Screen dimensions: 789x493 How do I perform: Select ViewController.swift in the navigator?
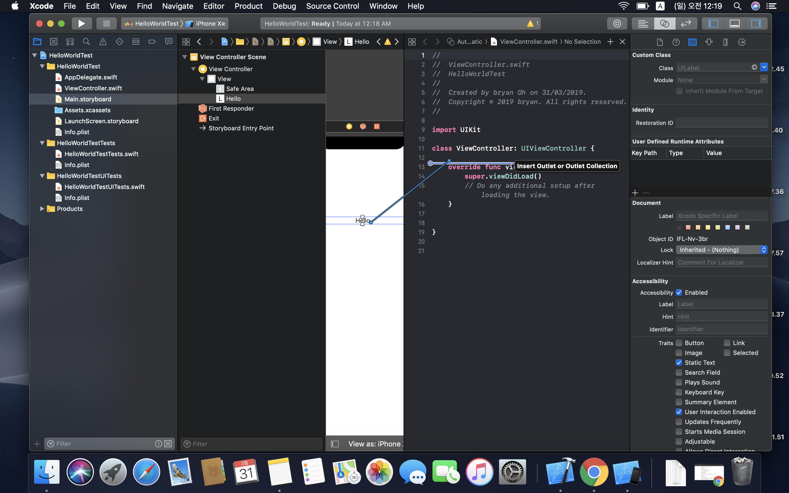93,88
